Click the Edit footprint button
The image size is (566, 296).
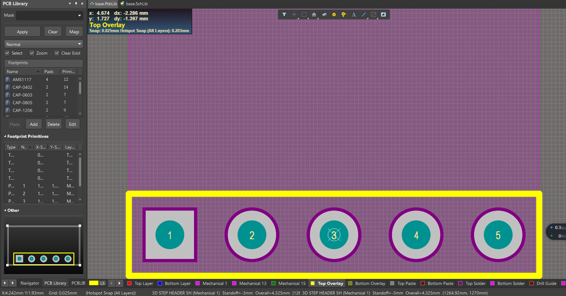click(x=72, y=124)
